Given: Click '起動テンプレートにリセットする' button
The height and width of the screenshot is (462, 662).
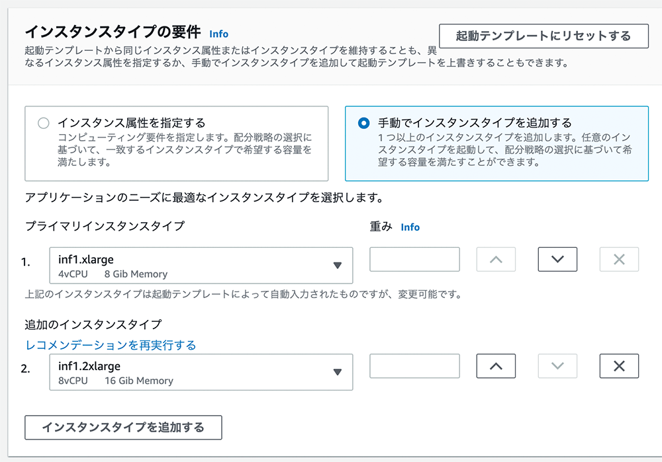Looking at the screenshot, I should click(x=544, y=36).
